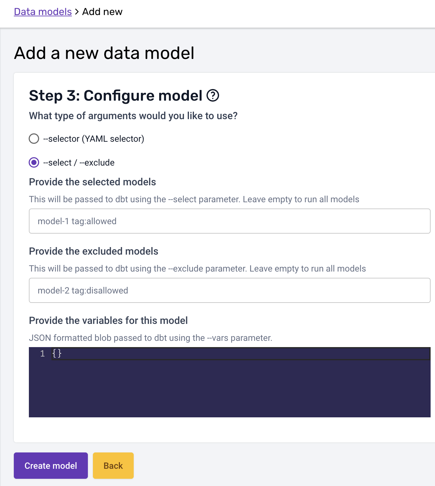
Task: Select the --selector (YAML selector) radio circle
Action: [x=34, y=139]
